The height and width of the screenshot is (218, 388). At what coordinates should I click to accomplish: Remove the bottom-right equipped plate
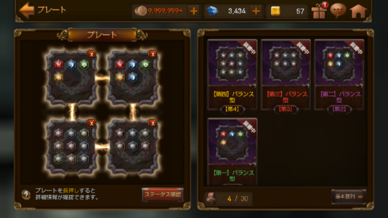(153, 123)
